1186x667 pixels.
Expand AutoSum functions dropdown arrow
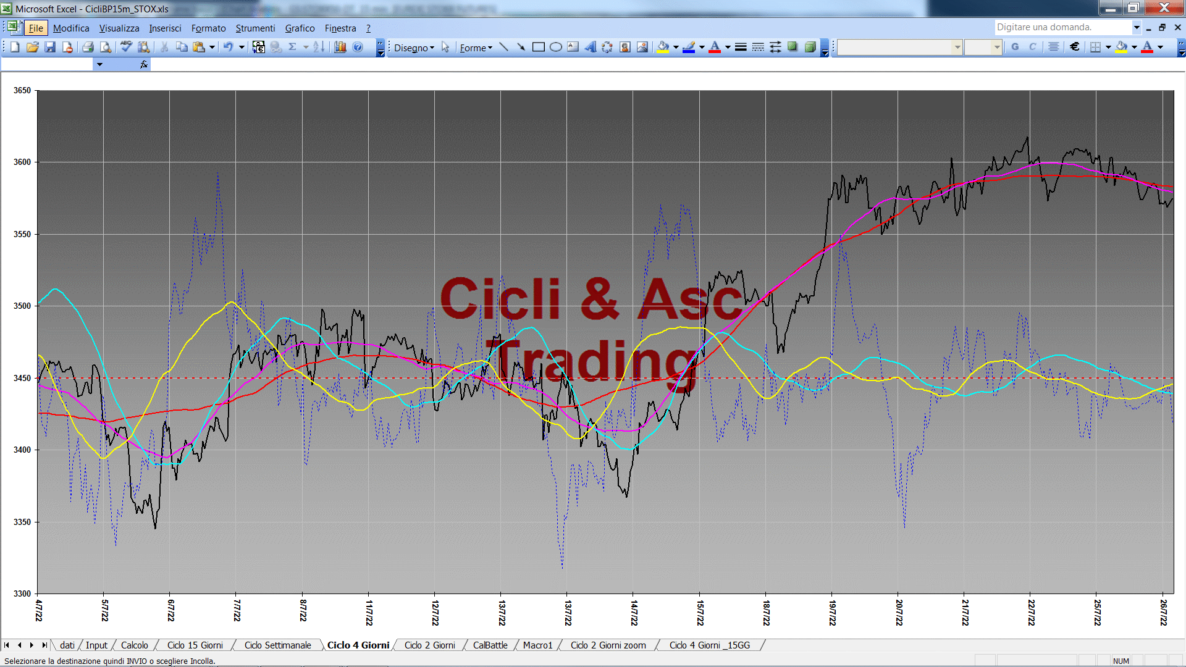[x=306, y=47]
